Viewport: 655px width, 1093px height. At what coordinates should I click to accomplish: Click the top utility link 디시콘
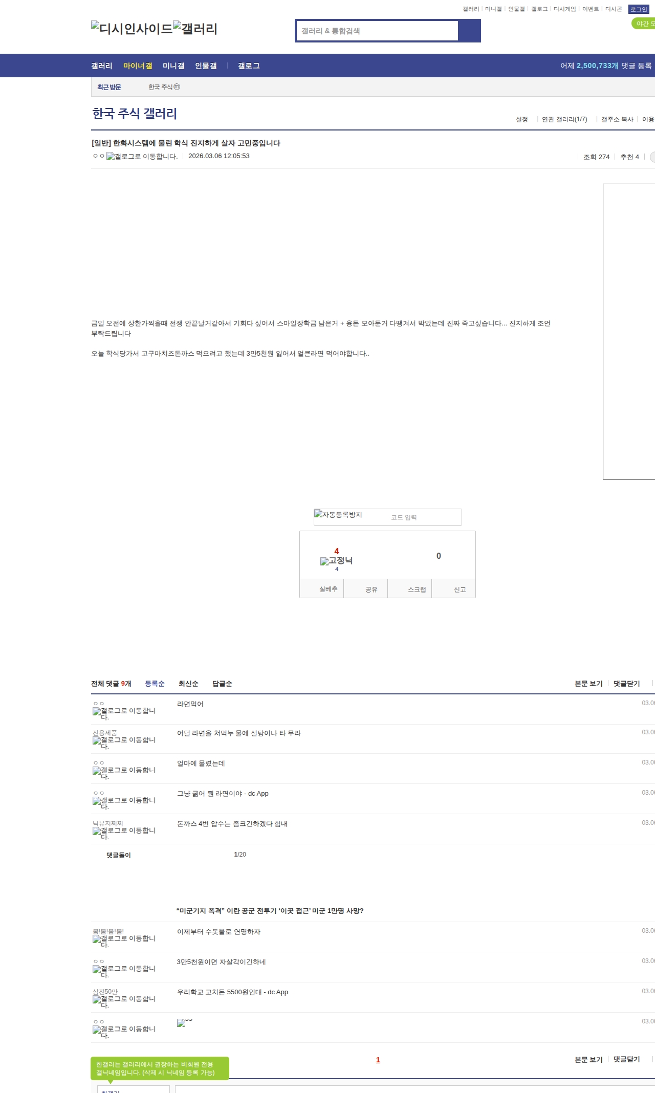614,9
